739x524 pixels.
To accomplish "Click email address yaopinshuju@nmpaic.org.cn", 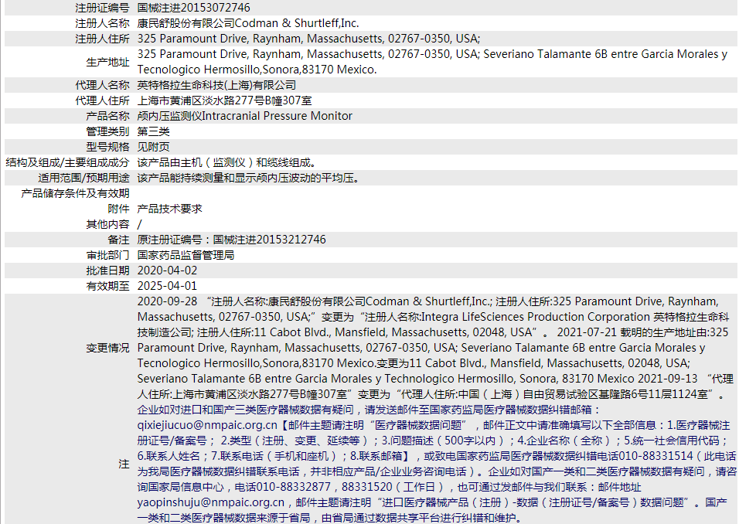I will (x=211, y=502).
